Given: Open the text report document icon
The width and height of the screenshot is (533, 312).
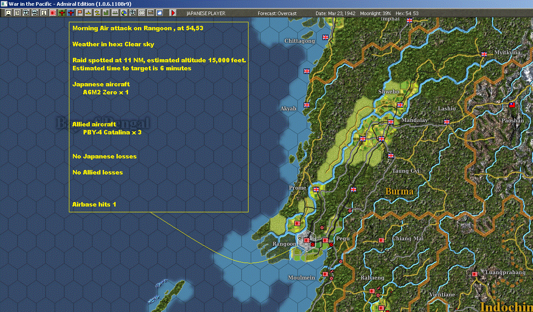Looking at the screenshot, I should click(17, 13).
